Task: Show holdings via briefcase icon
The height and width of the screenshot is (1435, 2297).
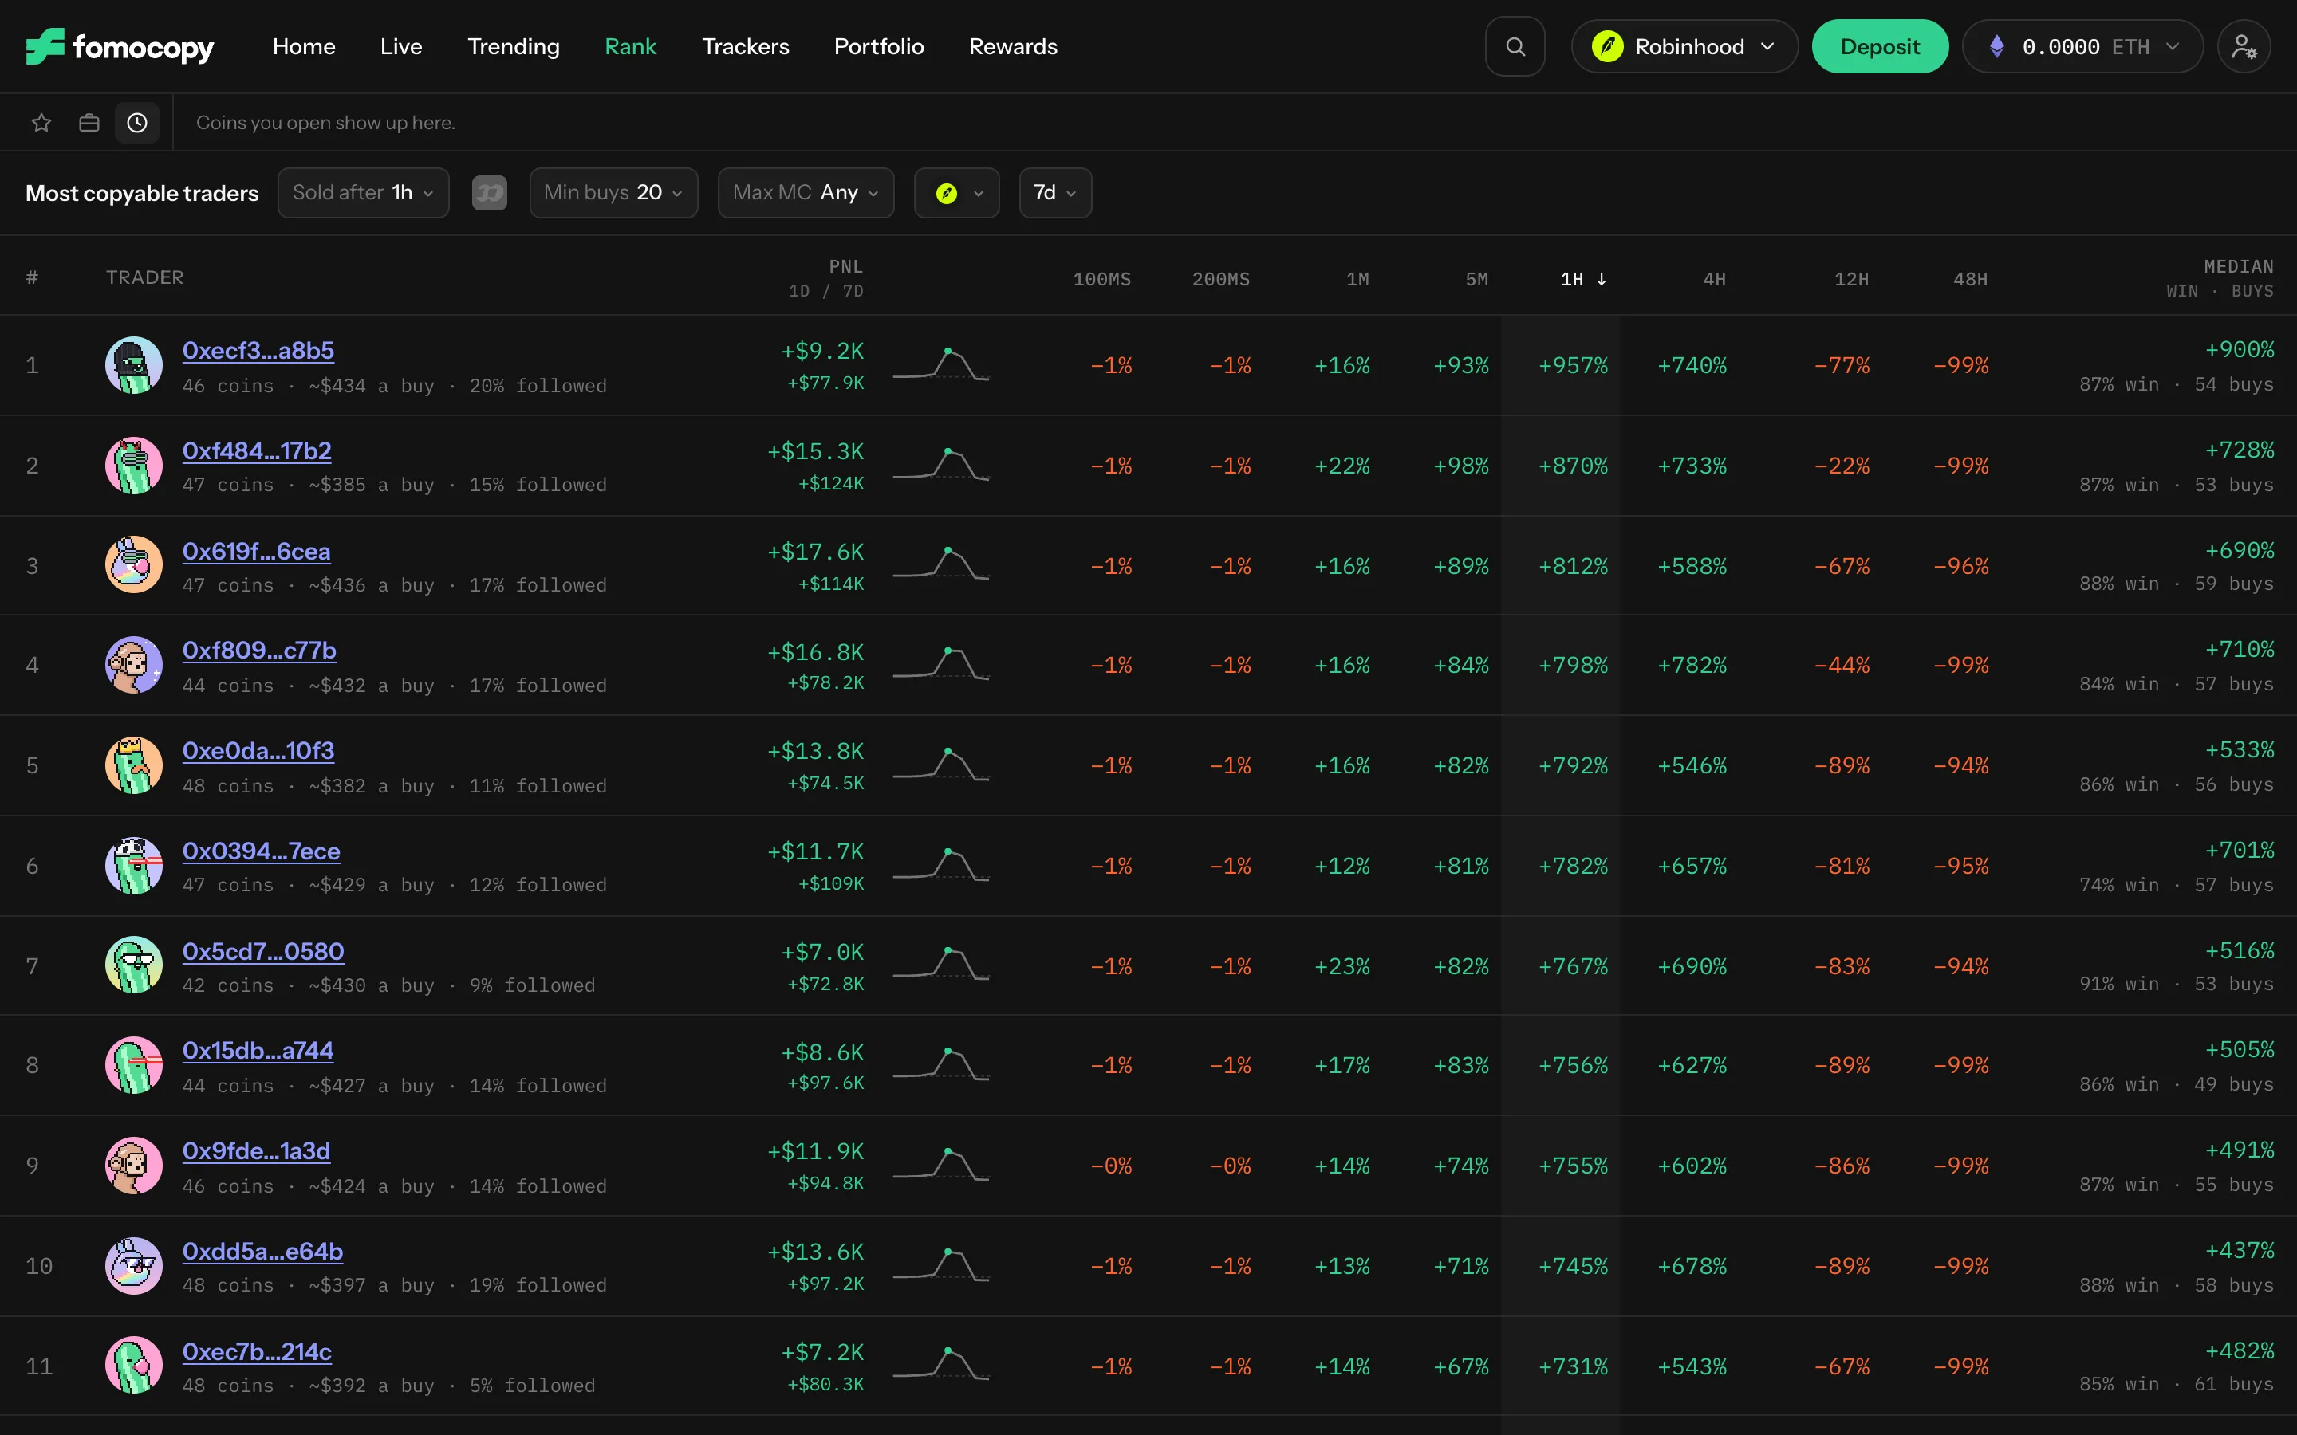Action: tap(89, 123)
